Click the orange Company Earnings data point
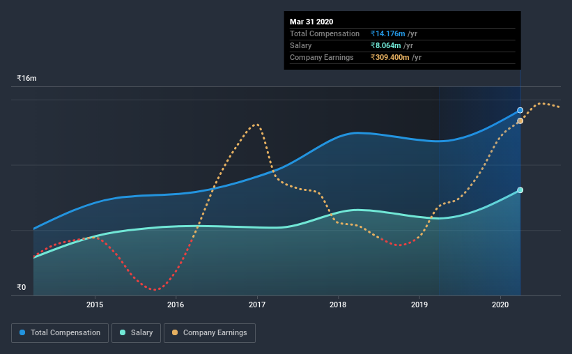The height and width of the screenshot is (354, 572). [520, 121]
